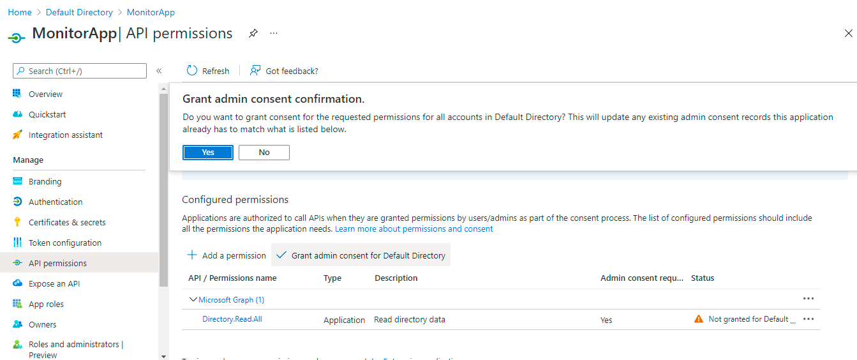The height and width of the screenshot is (360, 857).
Task: Click the Admin consent requ... column header
Action: pos(641,278)
